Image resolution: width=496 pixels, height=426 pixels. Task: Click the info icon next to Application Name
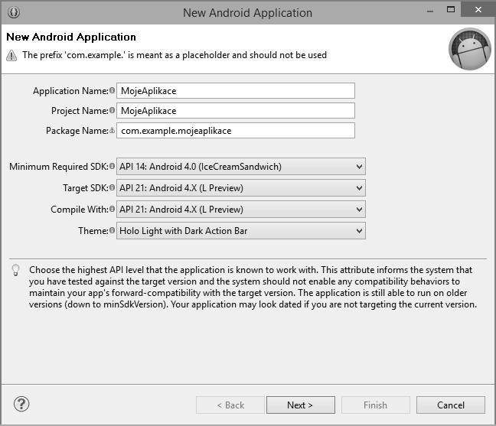coord(113,91)
